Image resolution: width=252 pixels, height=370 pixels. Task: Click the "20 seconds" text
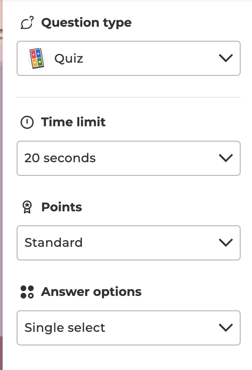coord(60,158)
